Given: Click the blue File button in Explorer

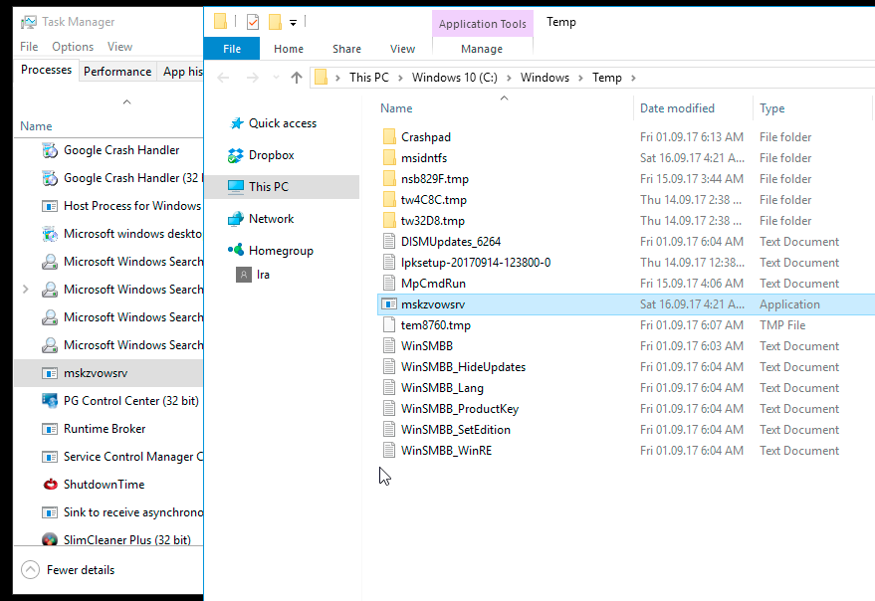Looking at the screenshot, I should coord(231,49).
